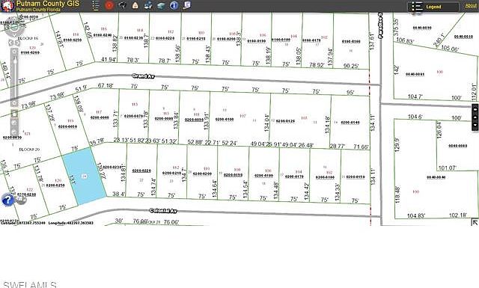Open the blue question mark help icon

pyautogui.click(x=7, y=200)
